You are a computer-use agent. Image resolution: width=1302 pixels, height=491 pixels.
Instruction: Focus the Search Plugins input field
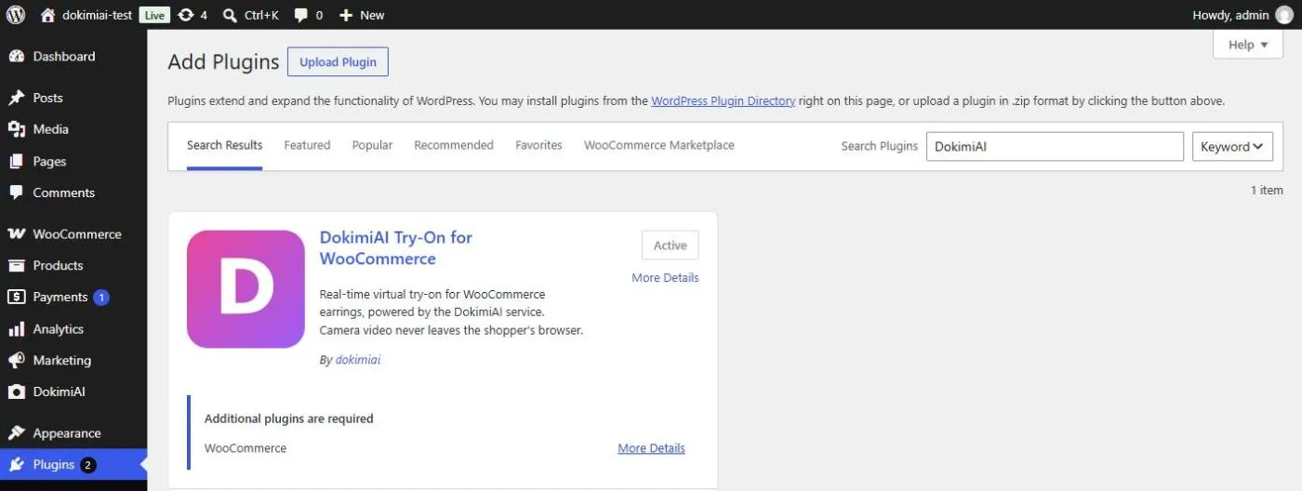[x=1055, y=146]
